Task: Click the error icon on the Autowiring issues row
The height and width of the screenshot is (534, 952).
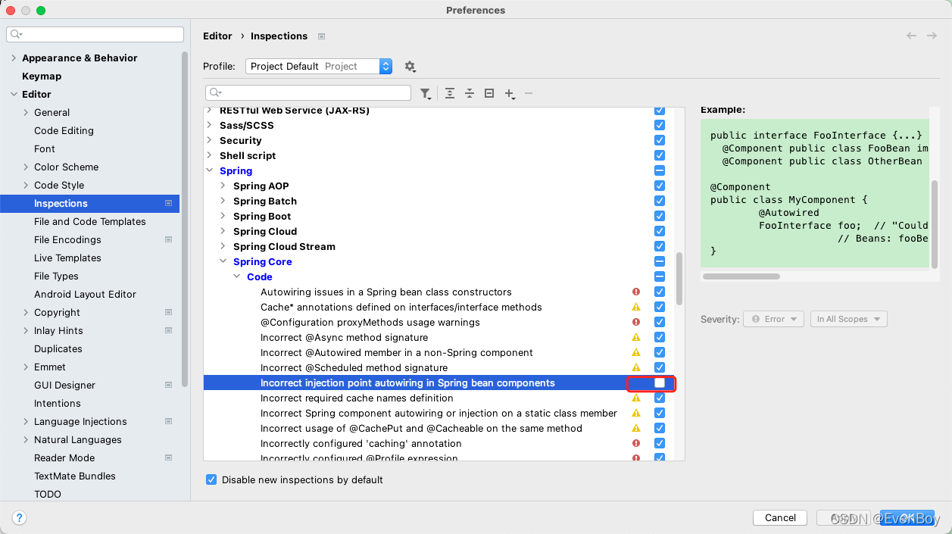Action: (x=636, y=292)
